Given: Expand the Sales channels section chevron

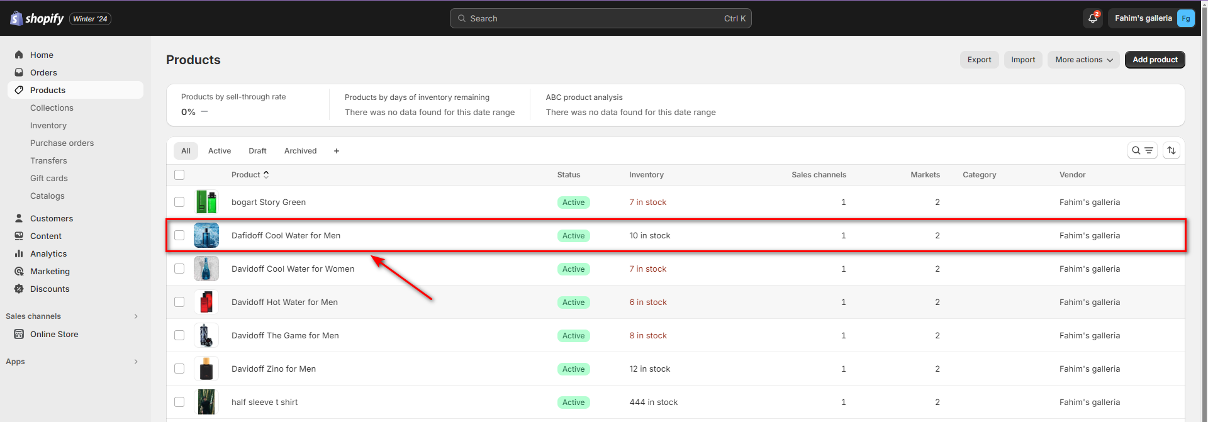Looking at the screenshot, I should point(136,316).
